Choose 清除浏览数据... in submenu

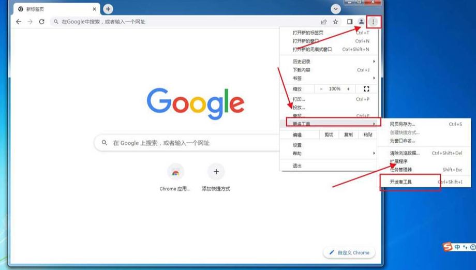click(424, 153)
